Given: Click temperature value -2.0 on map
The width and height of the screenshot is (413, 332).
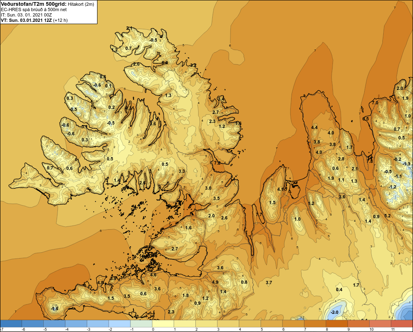Looking at the screenshot, I should coord(334,312).
